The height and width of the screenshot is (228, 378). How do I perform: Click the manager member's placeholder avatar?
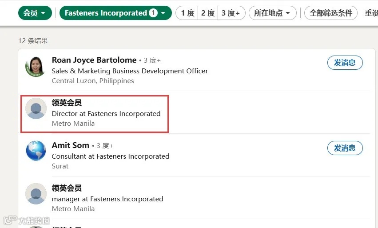(36, 194)
